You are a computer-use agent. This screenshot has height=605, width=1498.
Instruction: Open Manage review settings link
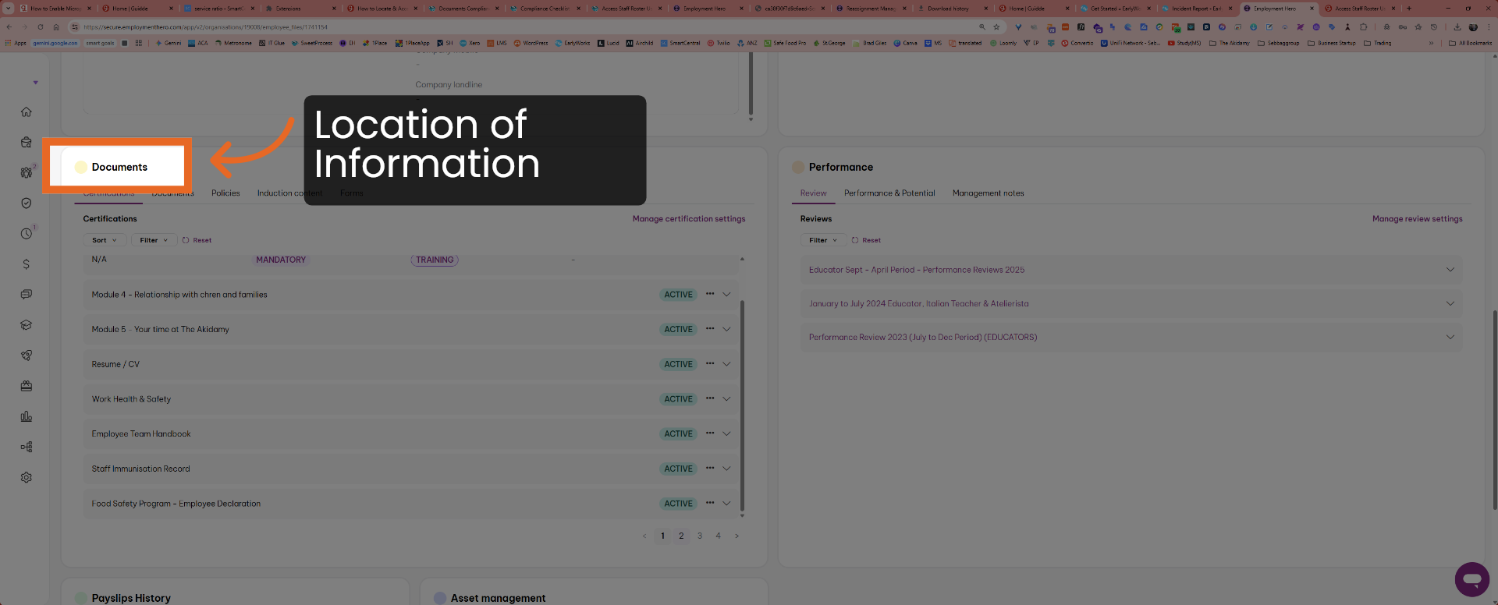pos(1418,219)
